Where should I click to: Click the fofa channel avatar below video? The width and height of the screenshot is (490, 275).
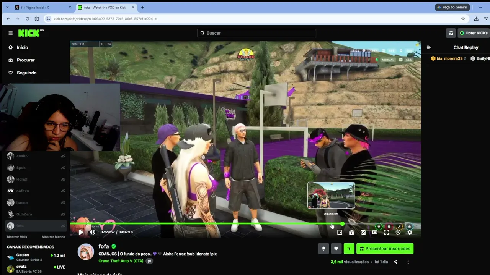click(86, 252)
